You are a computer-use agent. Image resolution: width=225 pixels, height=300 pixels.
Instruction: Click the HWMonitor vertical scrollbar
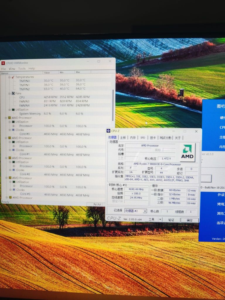click(114, 105)
